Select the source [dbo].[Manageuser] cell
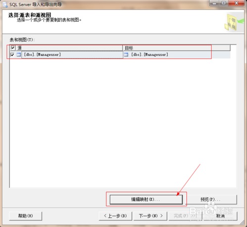 pos(72,54)
